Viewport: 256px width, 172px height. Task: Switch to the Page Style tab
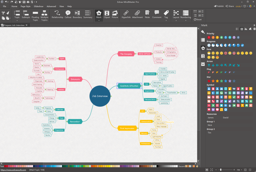pos(26,6)
